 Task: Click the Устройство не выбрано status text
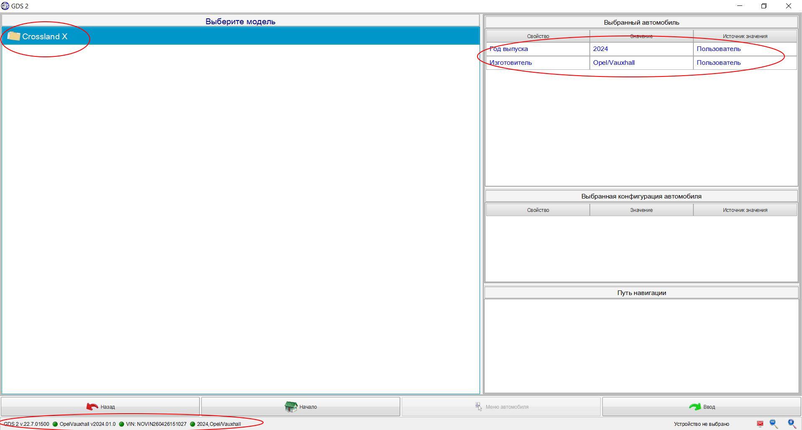click(x=701, y=424)
